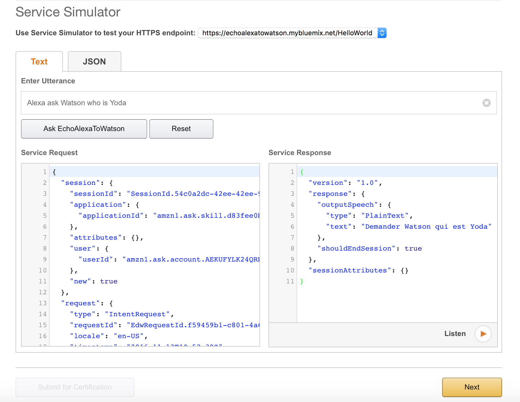Click the "session" key in Service Request

(80, 183)
